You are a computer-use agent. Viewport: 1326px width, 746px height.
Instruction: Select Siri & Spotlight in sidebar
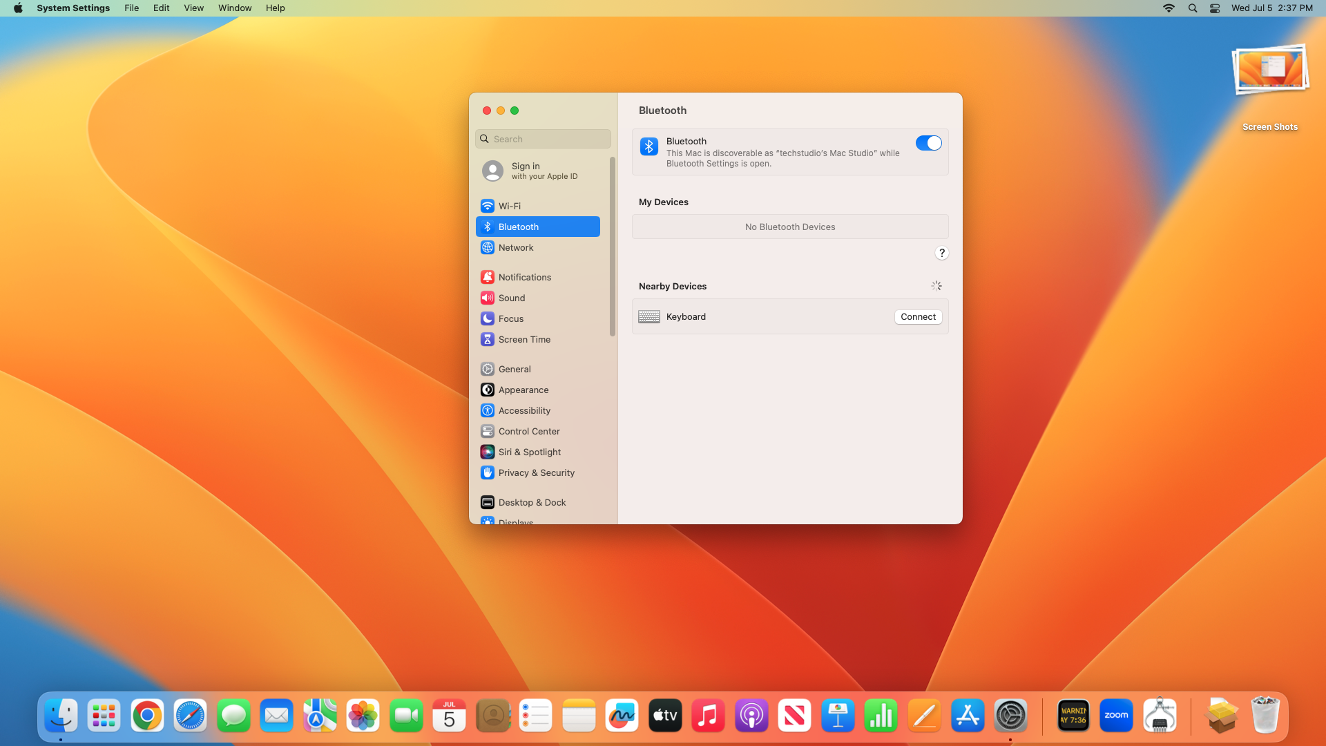click(538, 452)
